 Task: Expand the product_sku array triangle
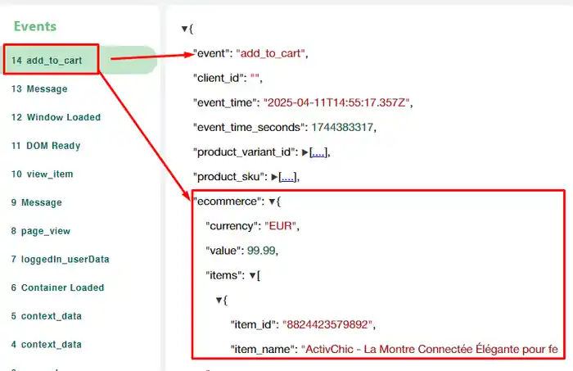pyautogui.click(x=274, y=177)
